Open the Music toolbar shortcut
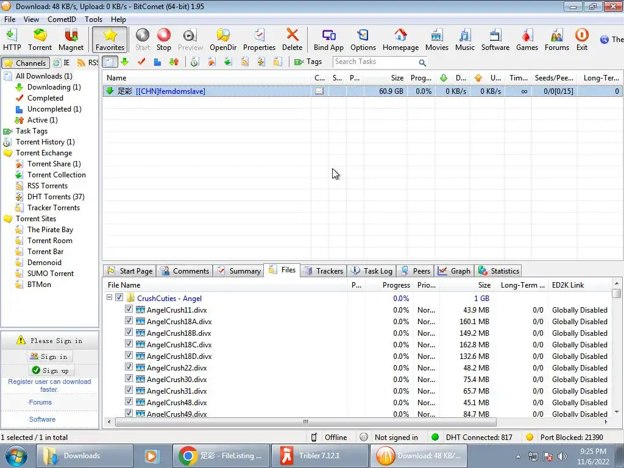 click(465, 40)
